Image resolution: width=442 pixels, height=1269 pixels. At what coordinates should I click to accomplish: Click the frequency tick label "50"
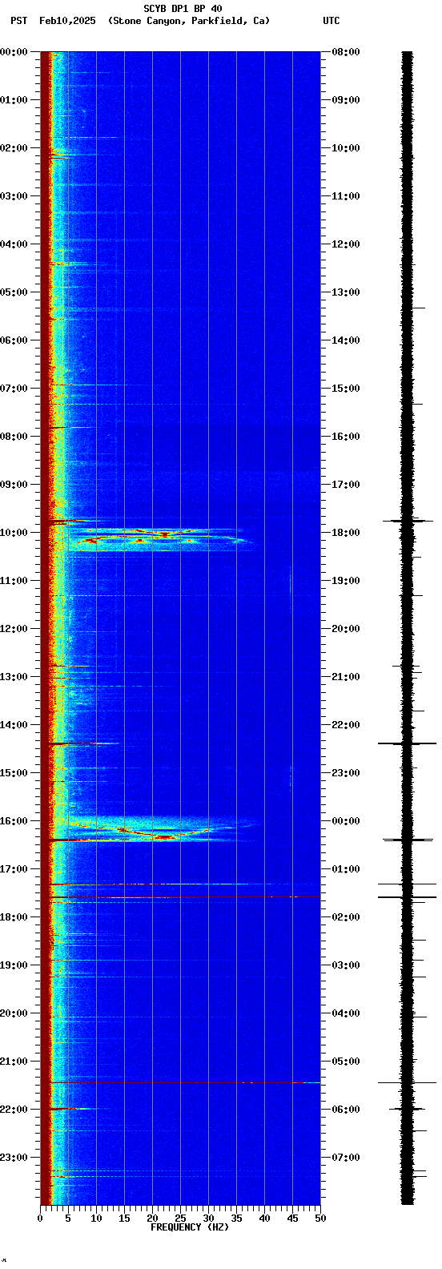tap(320, 1219)
